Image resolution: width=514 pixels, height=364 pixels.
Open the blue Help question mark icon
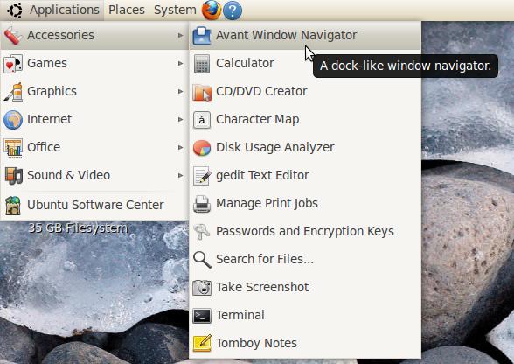tap(233, 10)
